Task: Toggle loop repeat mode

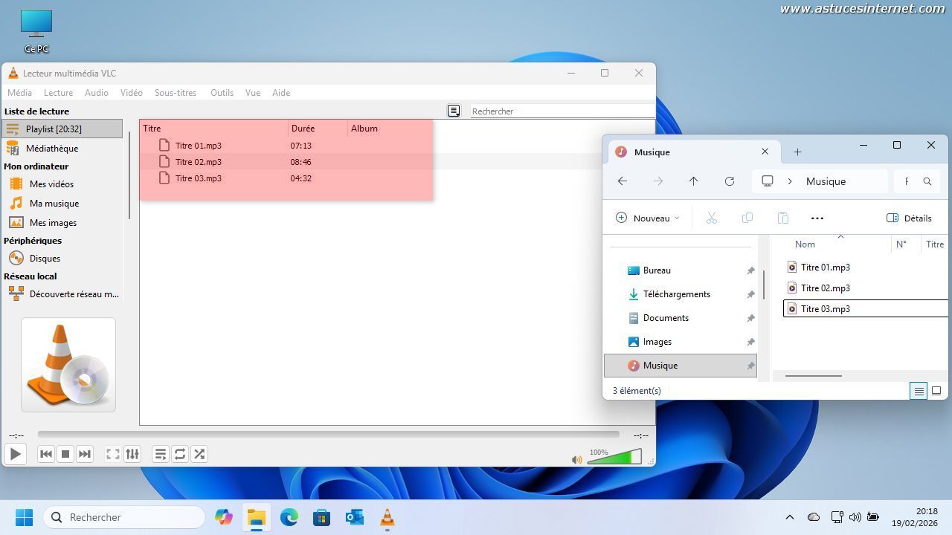Action: coord(180,454)
